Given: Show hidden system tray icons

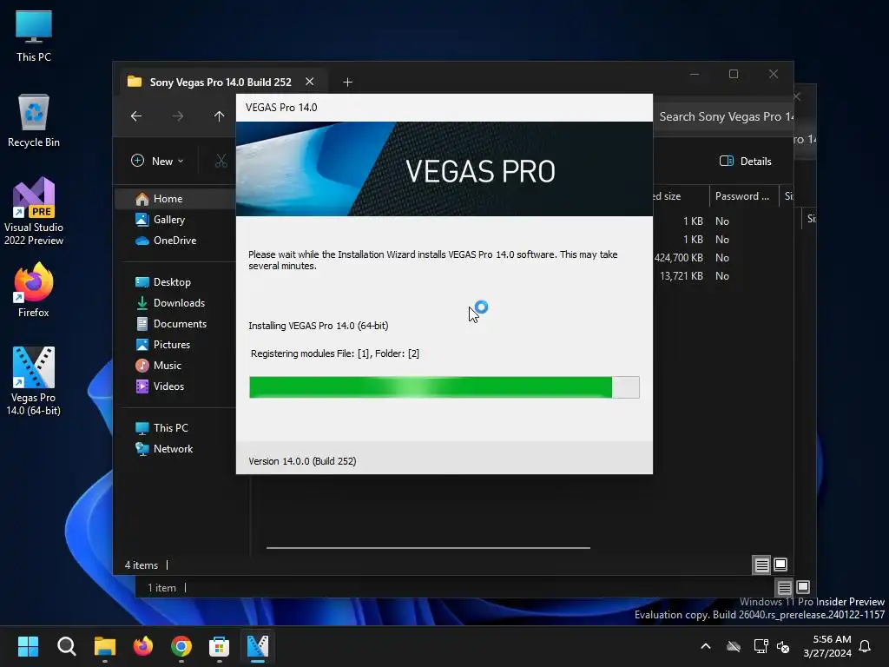Looking at the screenshot, I should (x=706, y=646).
